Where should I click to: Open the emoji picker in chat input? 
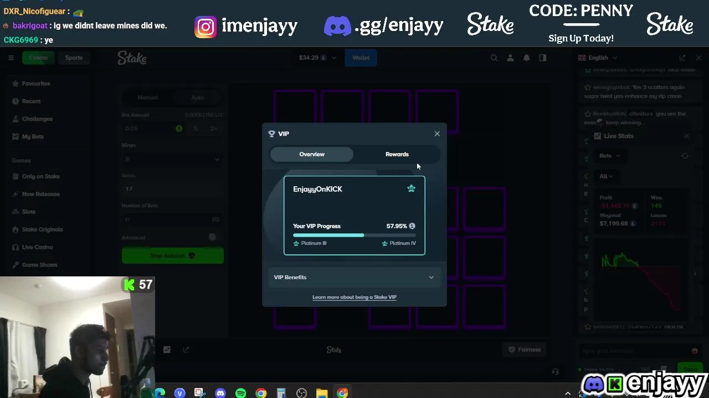pos(695,351)
